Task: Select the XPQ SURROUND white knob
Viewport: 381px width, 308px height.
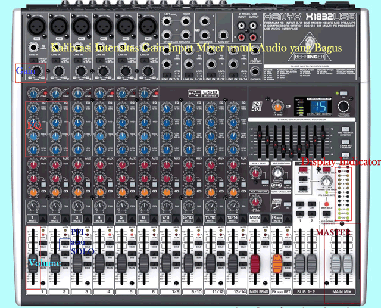Action: point(277,173)
